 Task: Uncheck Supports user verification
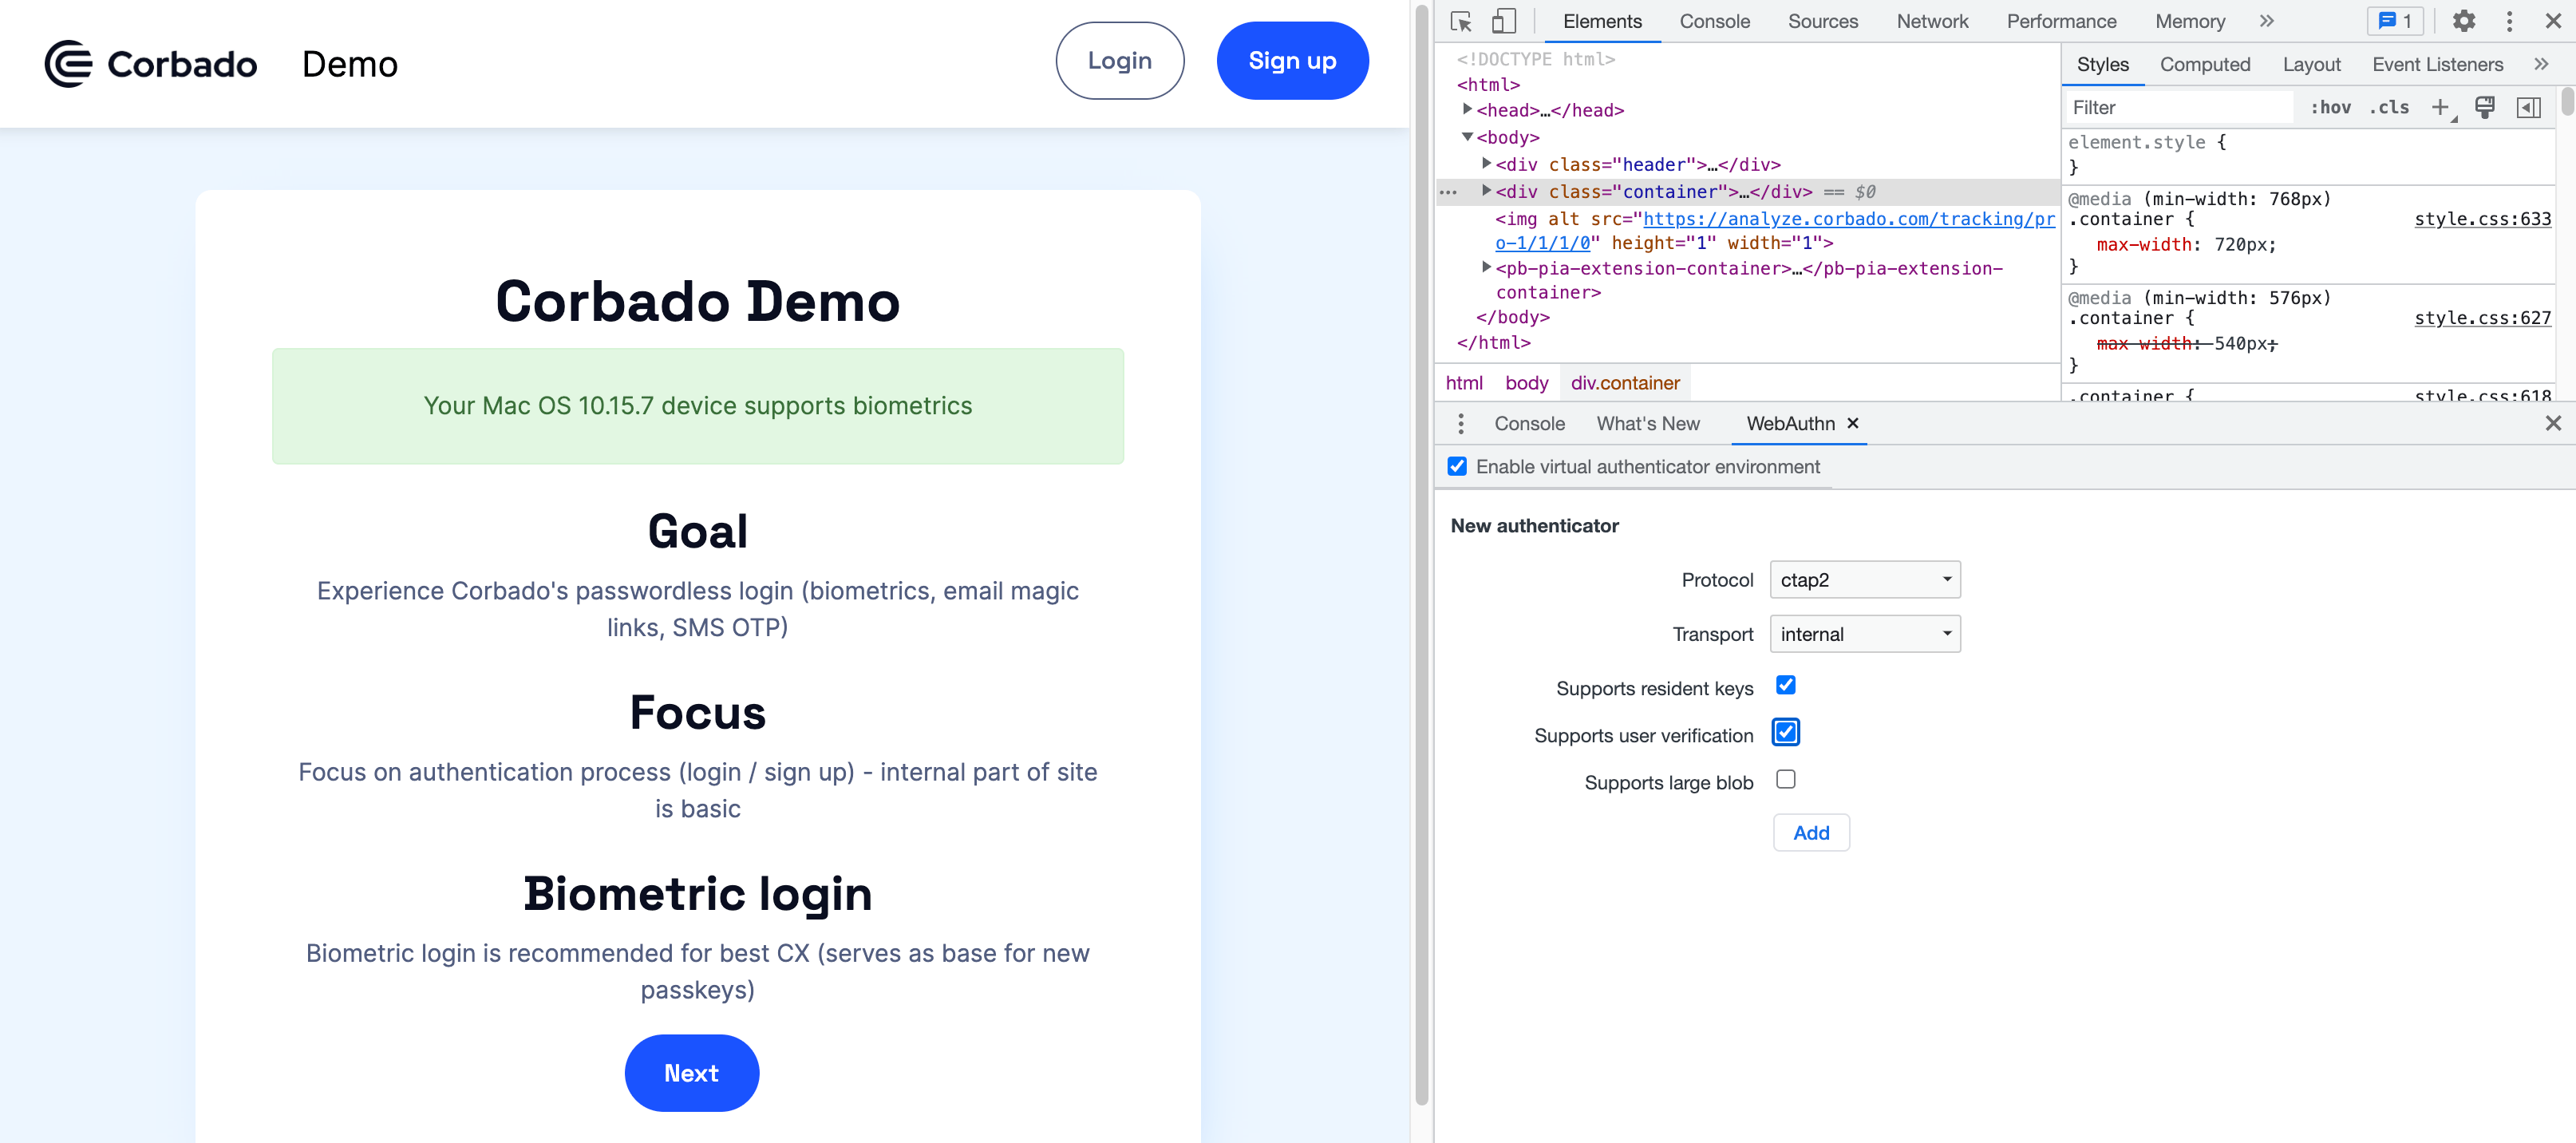tap(1785, 732)
